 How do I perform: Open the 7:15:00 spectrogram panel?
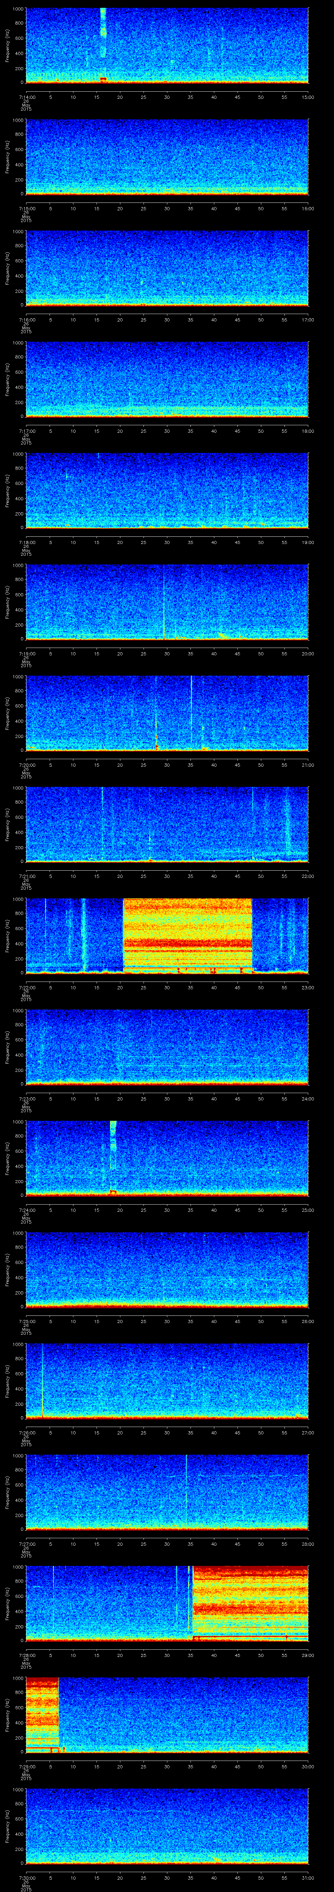(x=167, y=157)
